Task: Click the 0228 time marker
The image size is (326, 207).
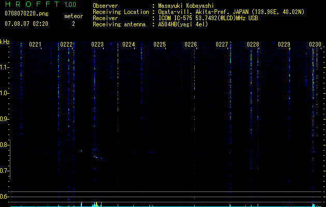Action: (253, 45)
